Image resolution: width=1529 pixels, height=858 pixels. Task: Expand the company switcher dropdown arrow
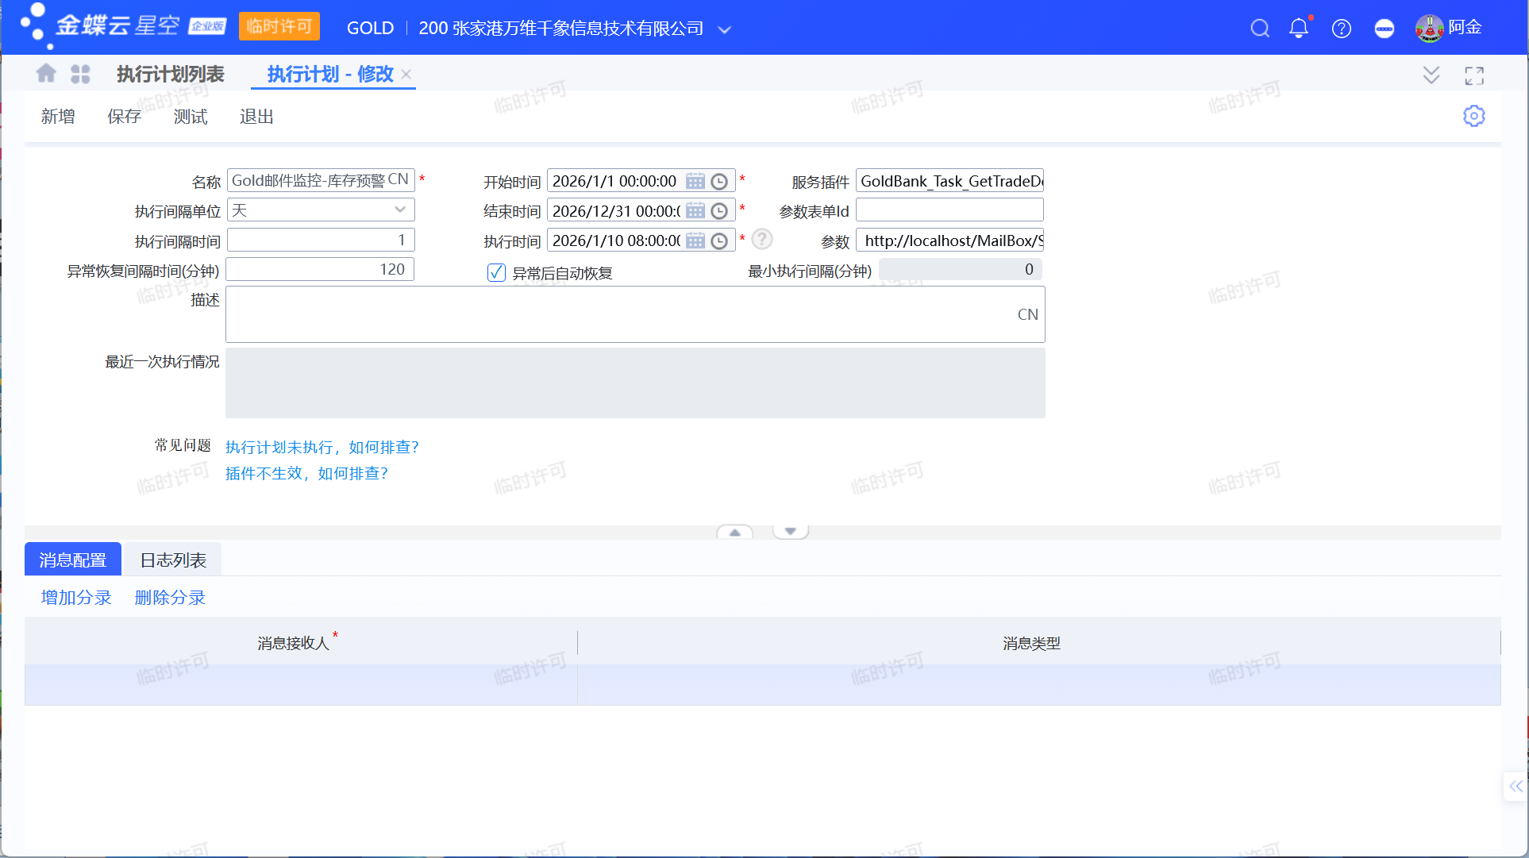[x=724, y=29]
